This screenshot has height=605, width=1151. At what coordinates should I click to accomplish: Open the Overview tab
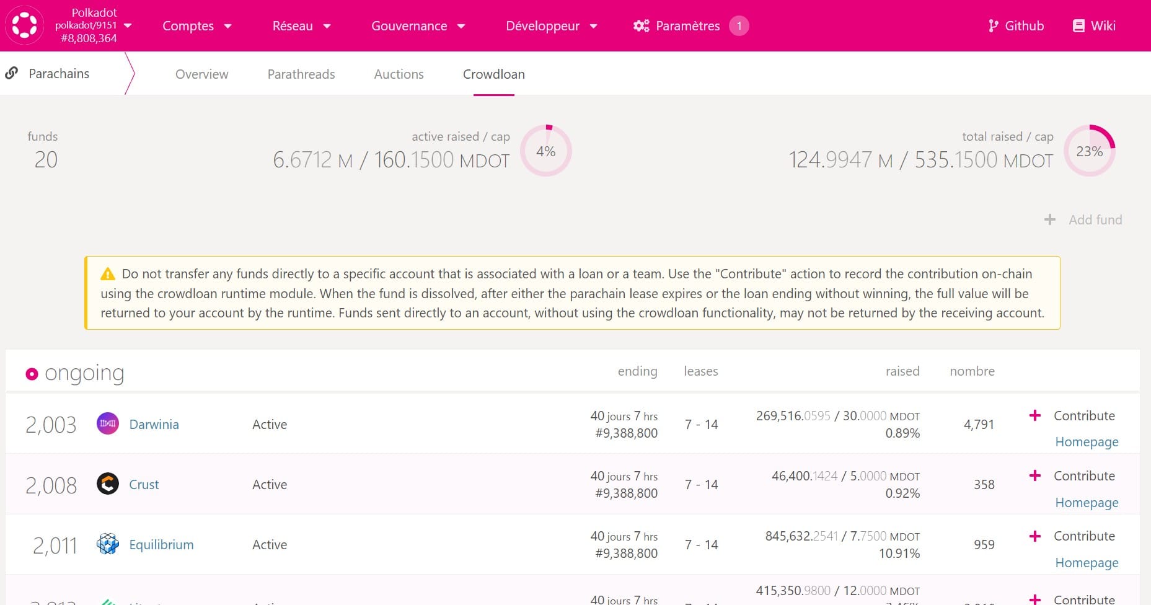[x=201, y=74]
